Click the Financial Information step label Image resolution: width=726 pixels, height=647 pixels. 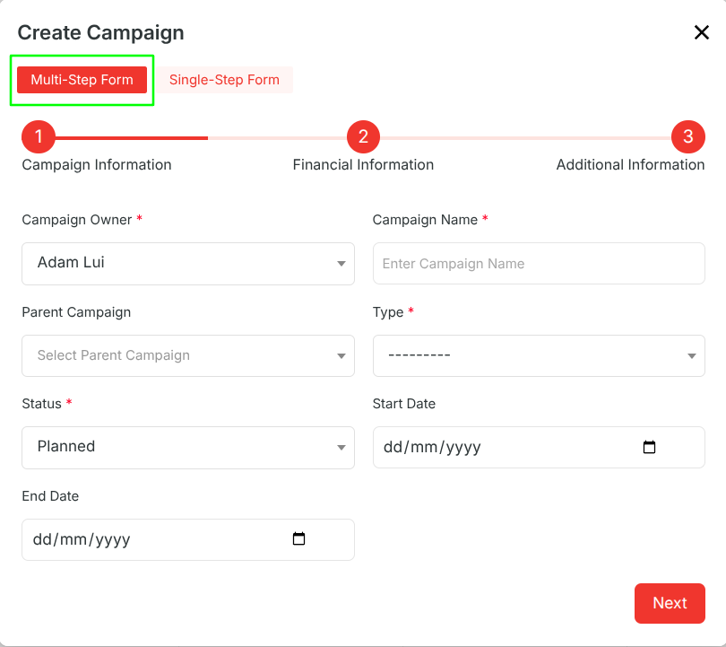point(364,165)
